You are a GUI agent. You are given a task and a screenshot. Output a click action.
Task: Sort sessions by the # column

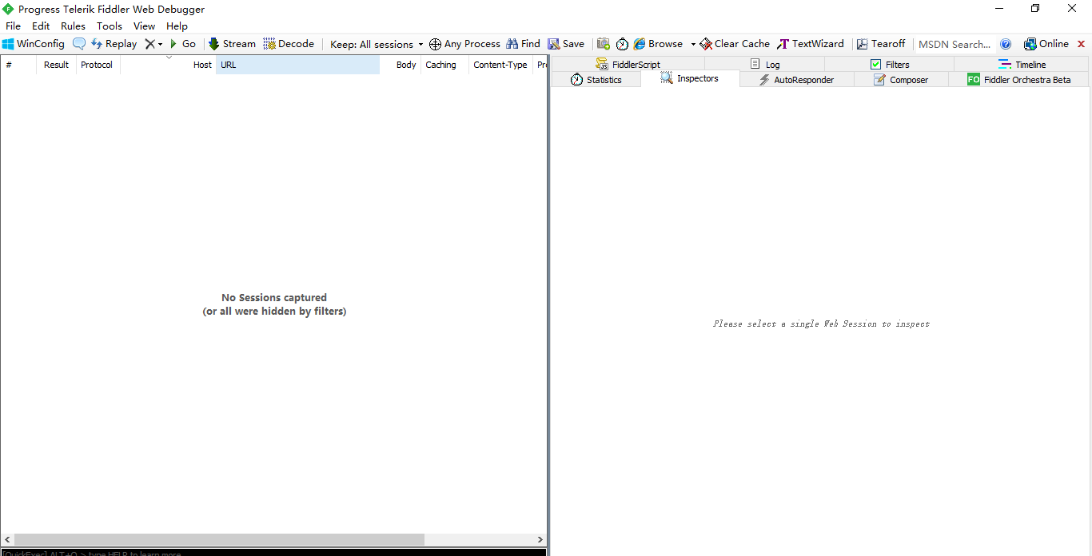click(18, 65)
